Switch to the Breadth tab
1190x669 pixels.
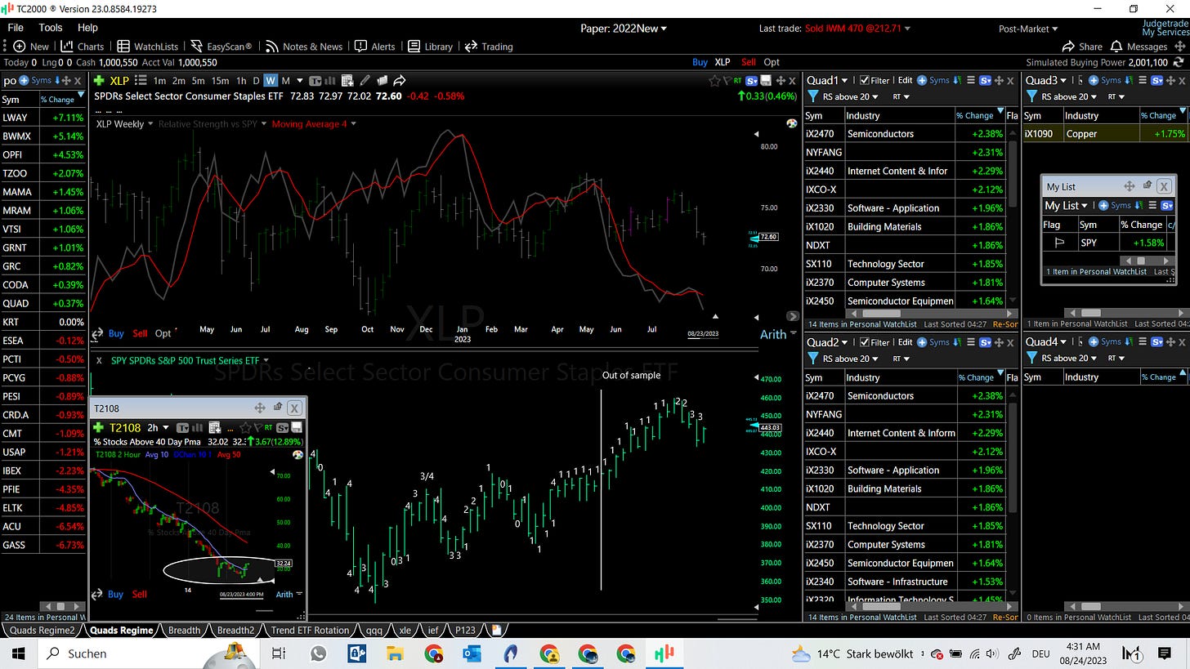click(184, 630)
